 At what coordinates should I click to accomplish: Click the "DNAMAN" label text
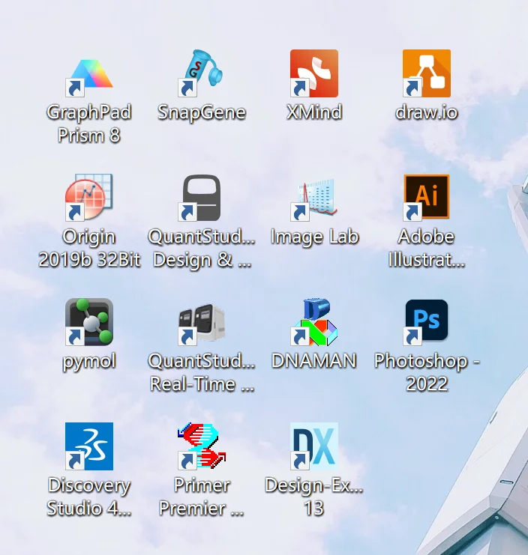pos(314,361)
